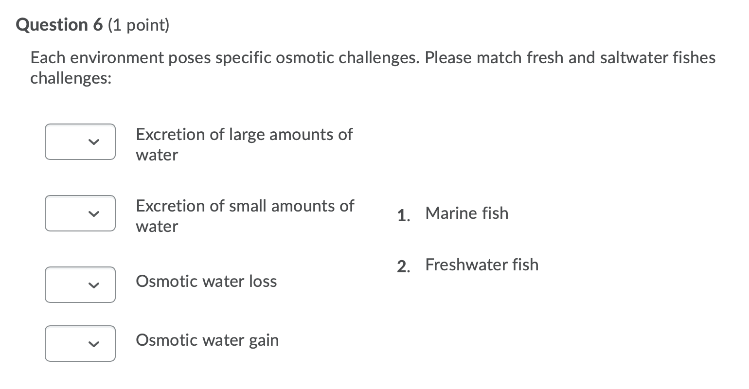
Task: Click the chevron in the second answer box
Action: pos(94,213)
